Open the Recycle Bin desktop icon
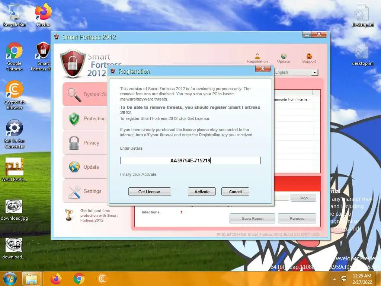381x286 pixels. (x=15, y=15)
